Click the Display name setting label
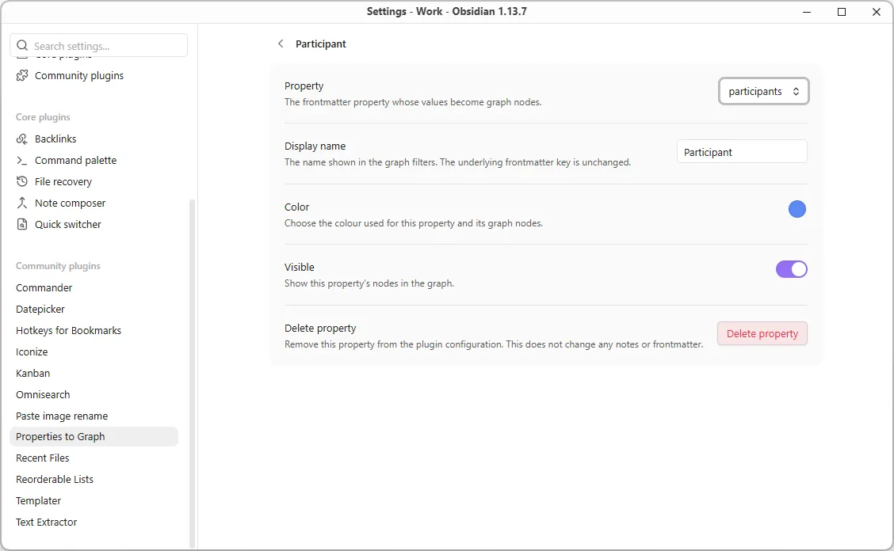The width and height of the screenshot is (894, 551). (315, 146)
